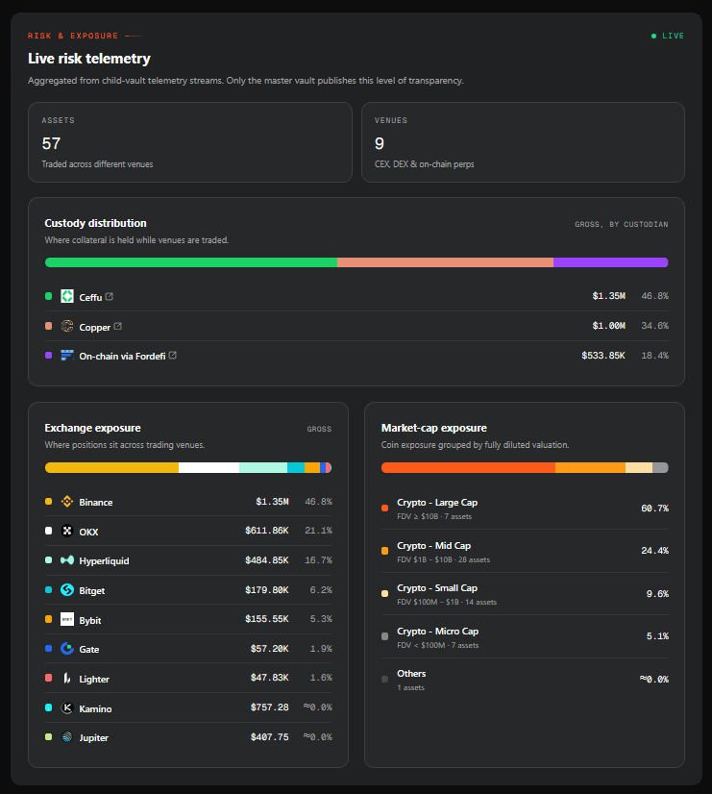Click the Fordefi logo icon
This screenshot has width=712, height=794.
click(x=67, y=356)
